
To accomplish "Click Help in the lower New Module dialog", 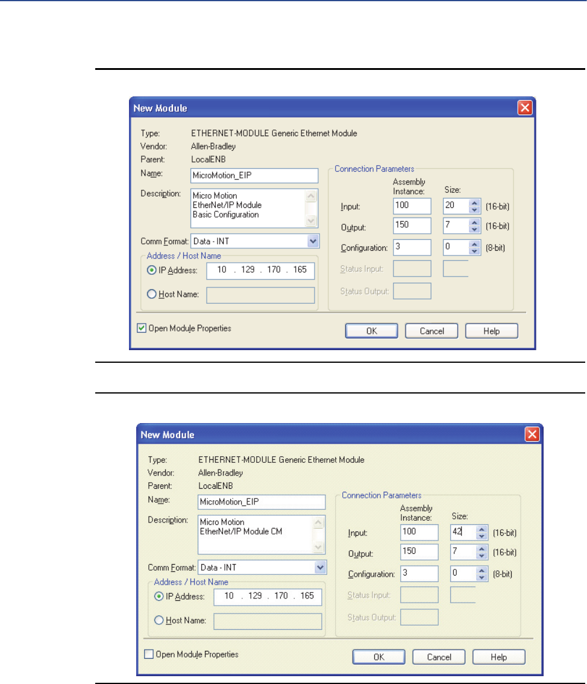I will point(499,657).
